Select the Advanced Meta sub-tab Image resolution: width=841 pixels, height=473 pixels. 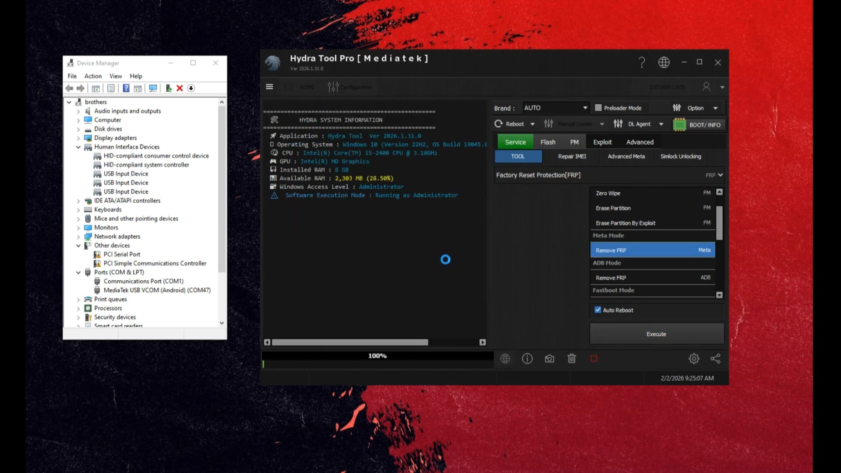pos(626,156)
